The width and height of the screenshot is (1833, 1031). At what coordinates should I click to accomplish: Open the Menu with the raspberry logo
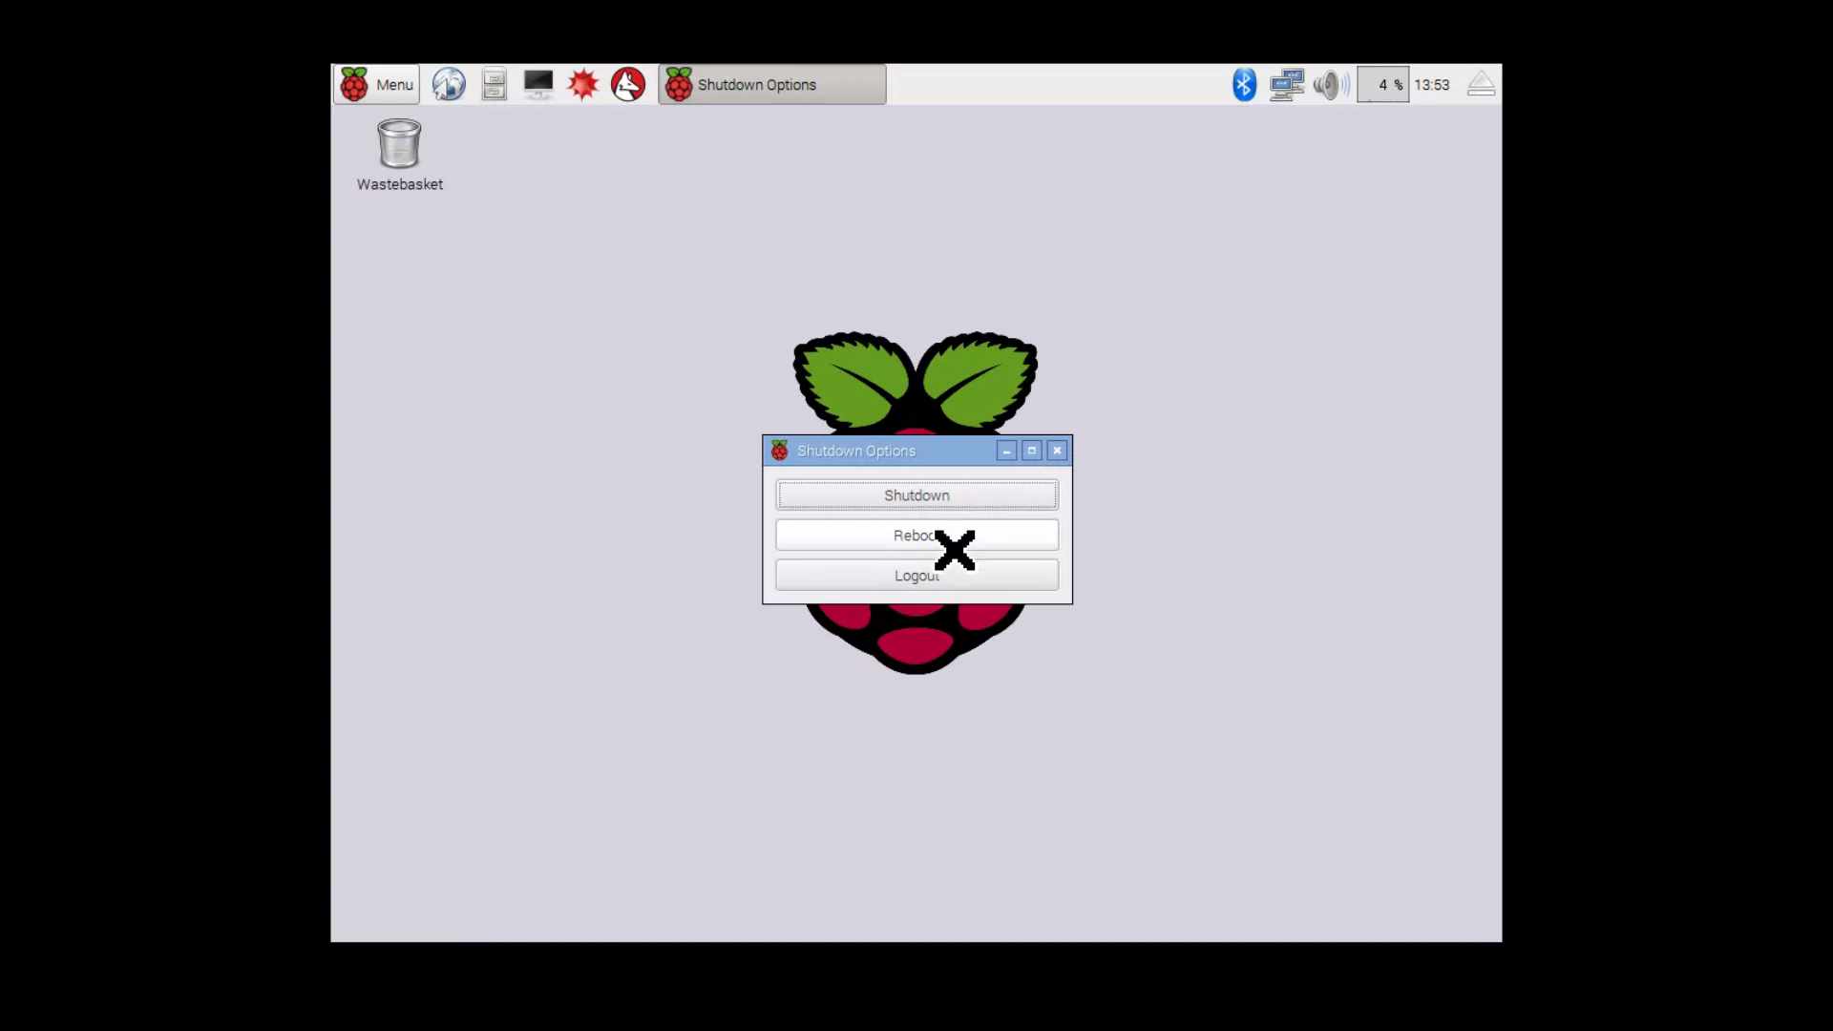pyautogui.click(x=376, y=84)
